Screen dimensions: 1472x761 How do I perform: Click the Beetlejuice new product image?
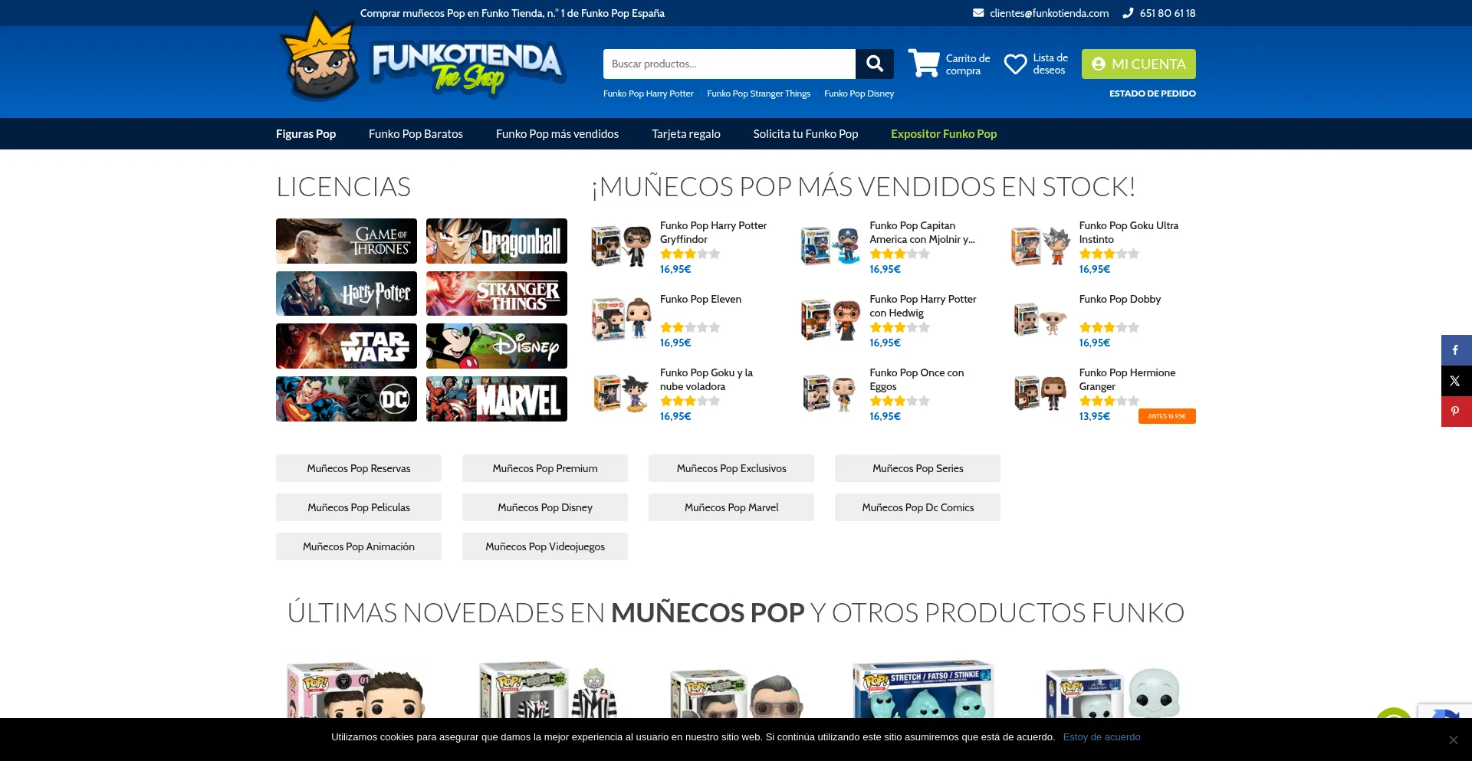pos(549,690)
